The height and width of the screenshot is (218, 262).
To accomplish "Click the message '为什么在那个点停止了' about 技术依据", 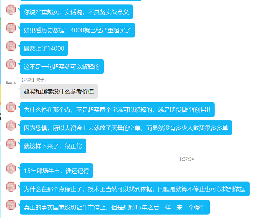I will coord(135,189).
